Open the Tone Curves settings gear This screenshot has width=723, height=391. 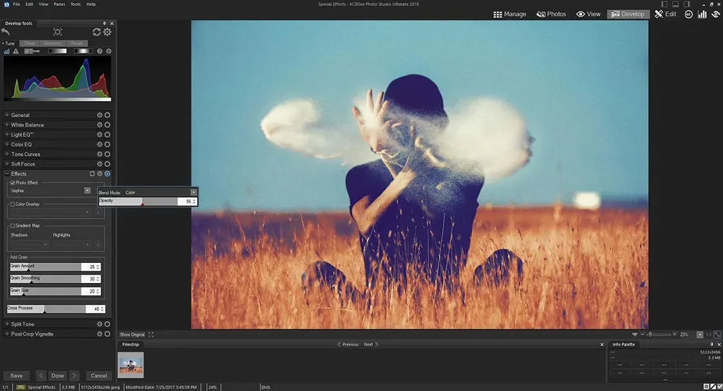pos(100,154)
